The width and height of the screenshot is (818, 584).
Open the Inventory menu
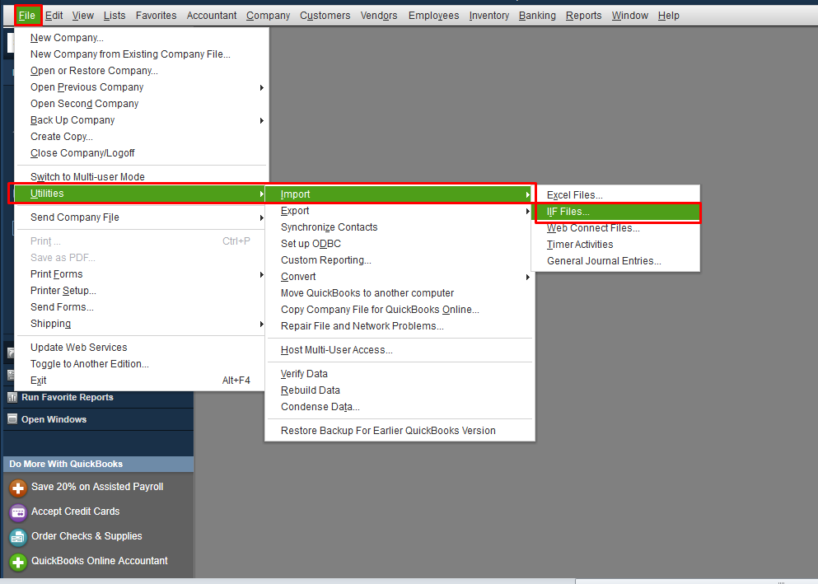point(488,16)
